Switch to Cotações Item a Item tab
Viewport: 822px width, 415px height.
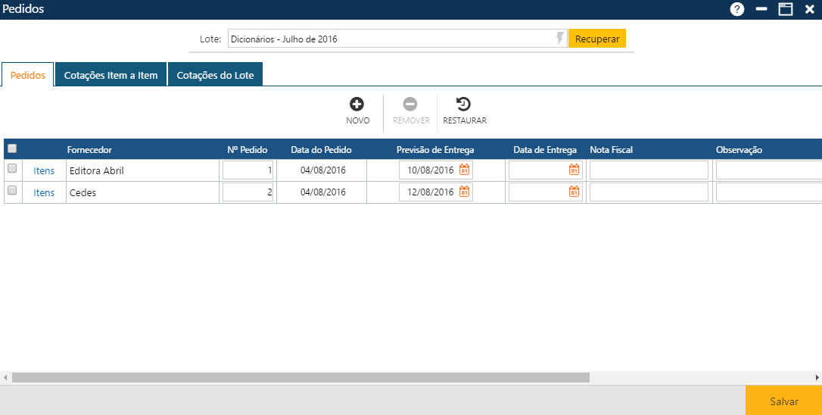pyautogui.click(x=111, y=75)
